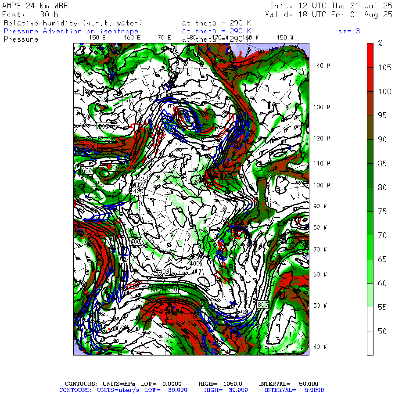Click the '90 W' longitude label
The image size is (395, 395).
(x=320, y=206)
